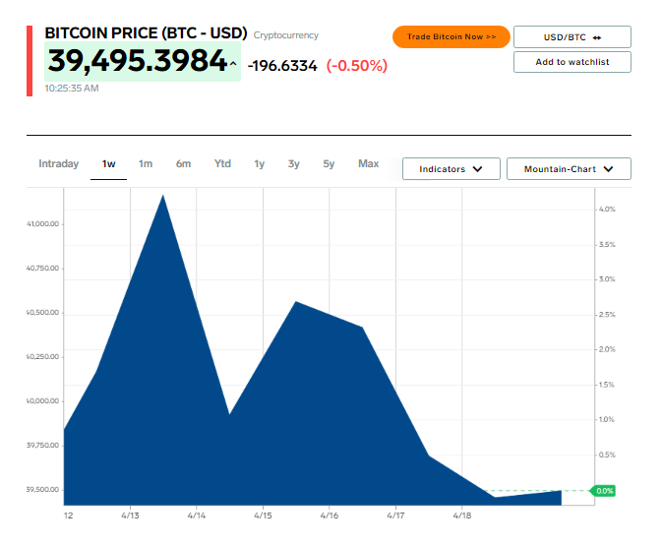Click the -196.6334 price change value

(x=282, y=66)
